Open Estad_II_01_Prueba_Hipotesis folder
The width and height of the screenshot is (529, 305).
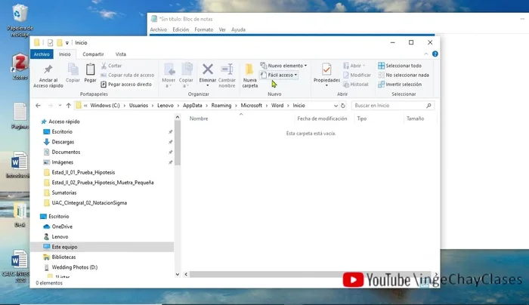pos(83,172)
